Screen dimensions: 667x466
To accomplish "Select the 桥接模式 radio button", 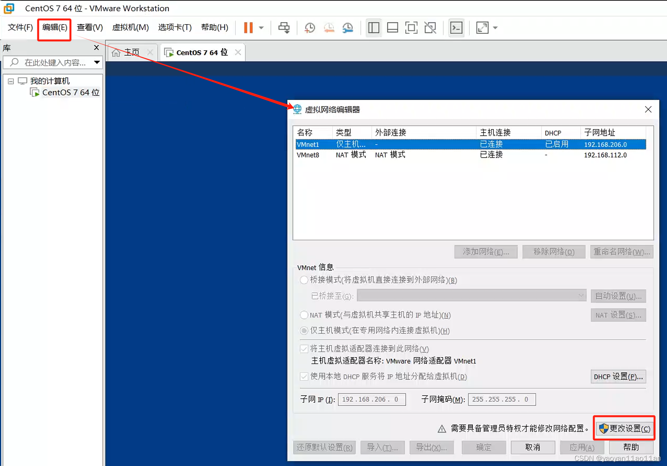I will 304,280.
